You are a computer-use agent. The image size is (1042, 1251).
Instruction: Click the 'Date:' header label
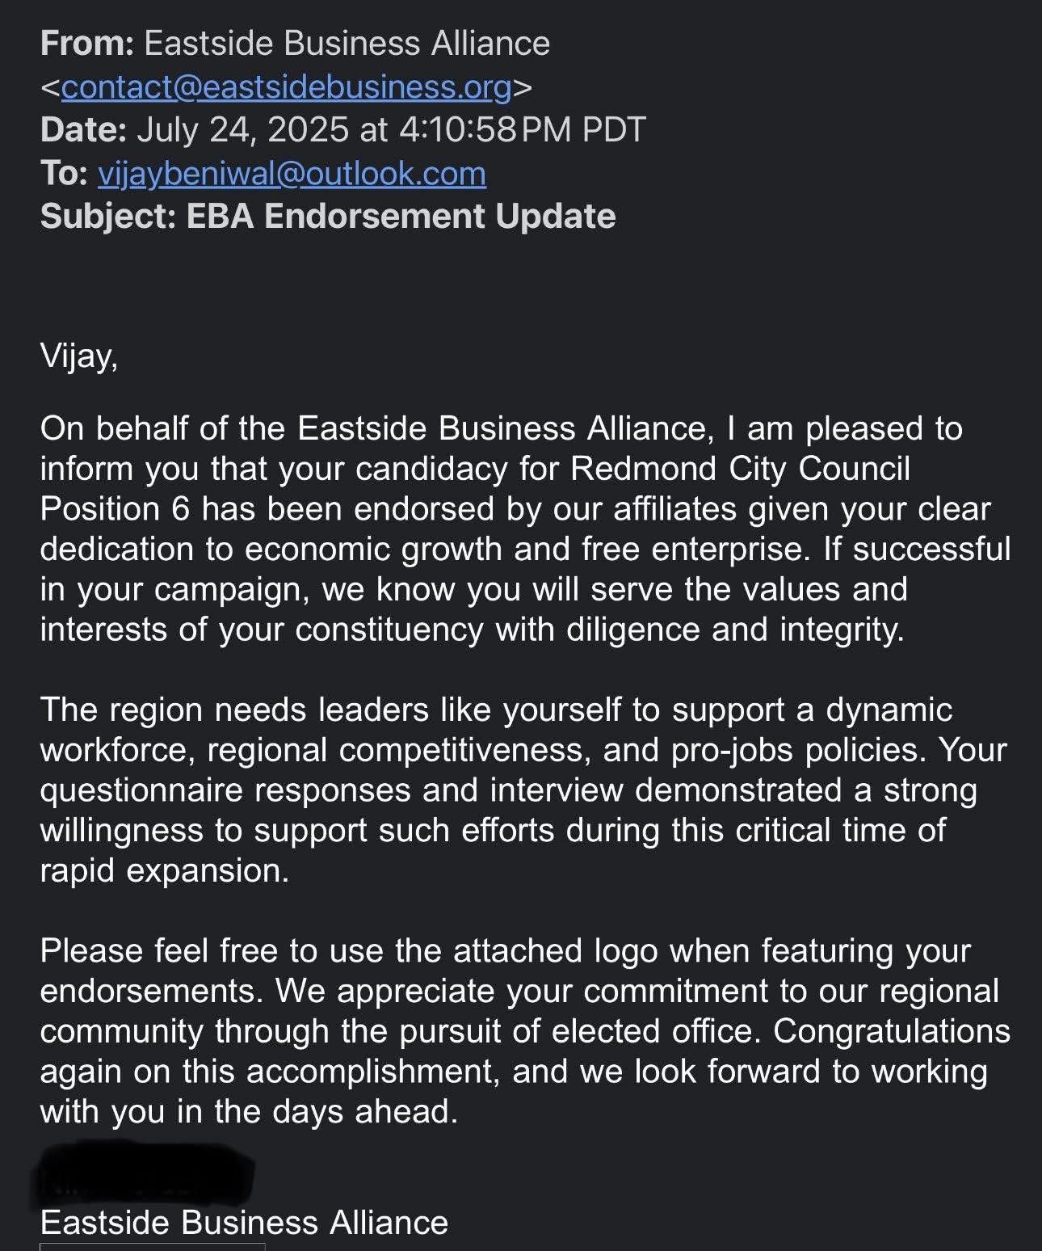coord(83,130)
